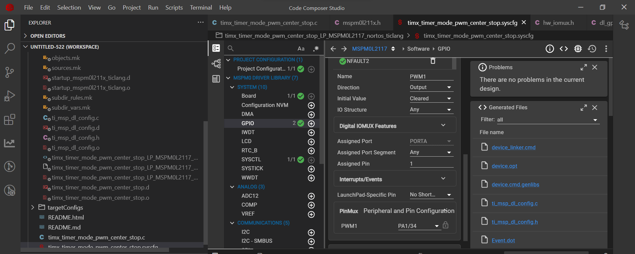635x254 pixels.
Task: Open the Search view in activity bar
Action: [10, 48]
